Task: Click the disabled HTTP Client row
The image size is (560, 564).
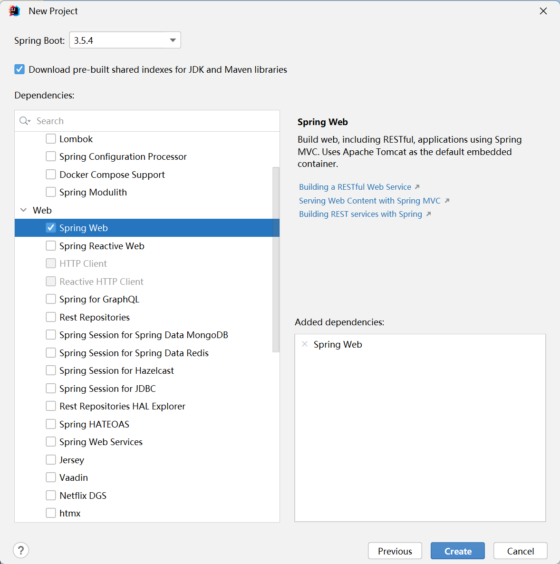Action: point(147,263)
